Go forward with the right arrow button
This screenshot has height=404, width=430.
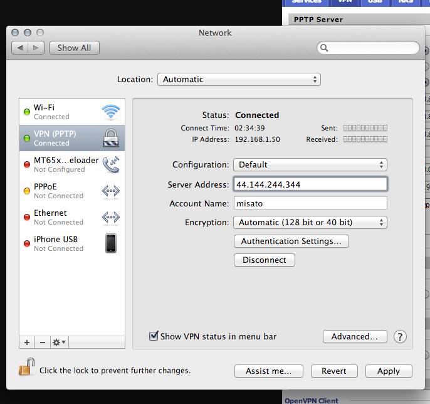(x=36, y=48)
